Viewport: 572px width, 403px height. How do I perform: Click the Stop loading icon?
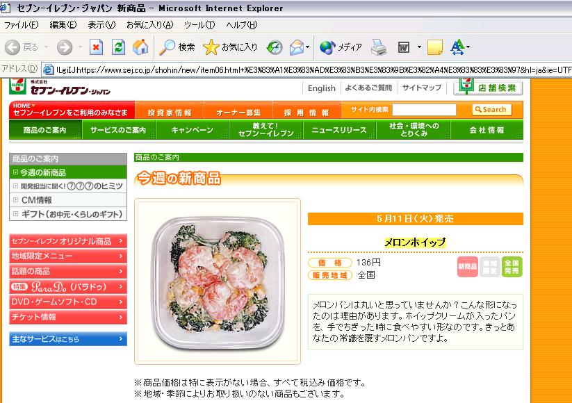tap(96, 47)
